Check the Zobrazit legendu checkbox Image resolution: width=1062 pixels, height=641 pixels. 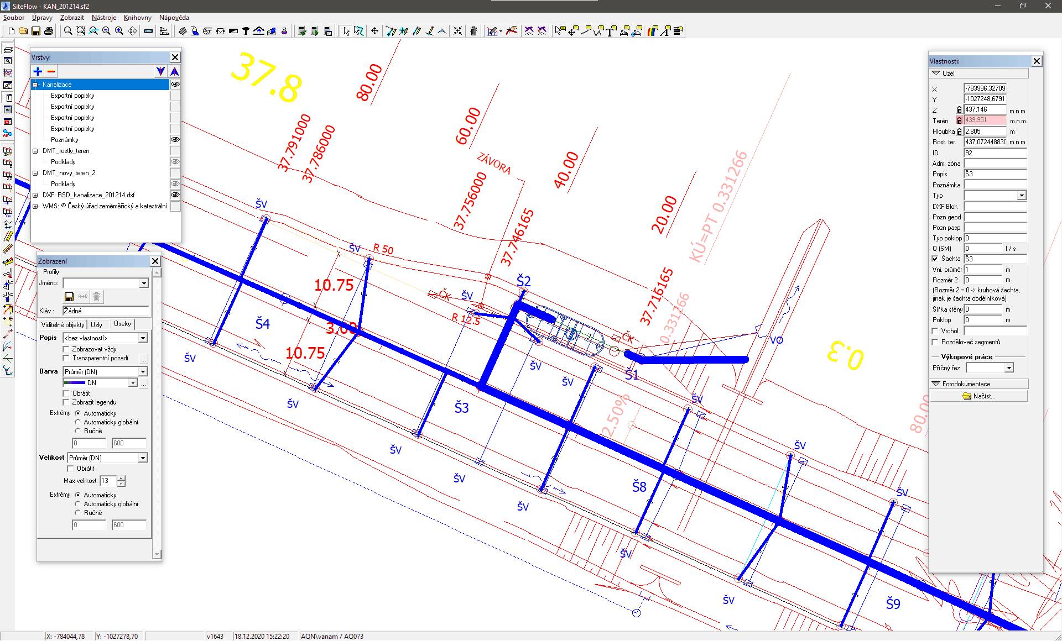(66, 402)
